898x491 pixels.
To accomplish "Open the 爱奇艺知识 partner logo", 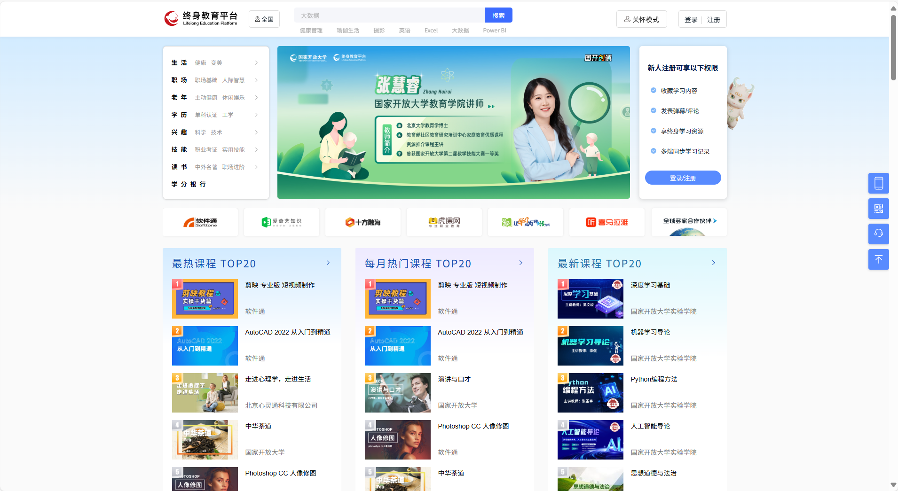I will (x=282, y=222).
